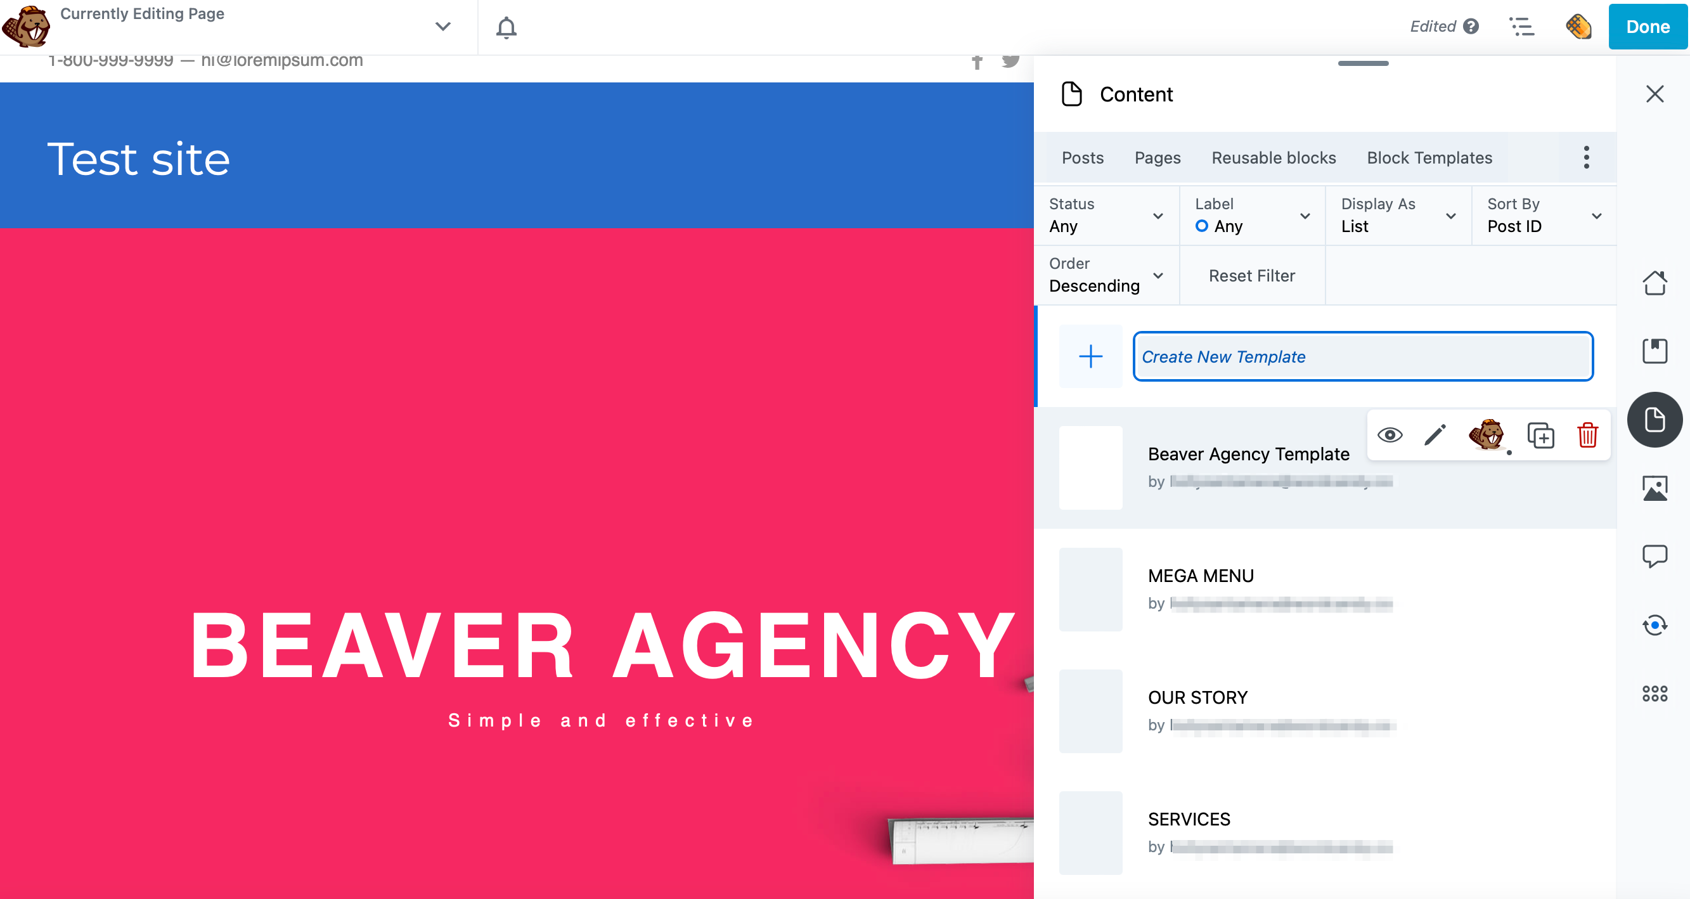This screenshot has width=1690, height=899.
Task: Click the notifications bell icon
Action: click(506, 27)
